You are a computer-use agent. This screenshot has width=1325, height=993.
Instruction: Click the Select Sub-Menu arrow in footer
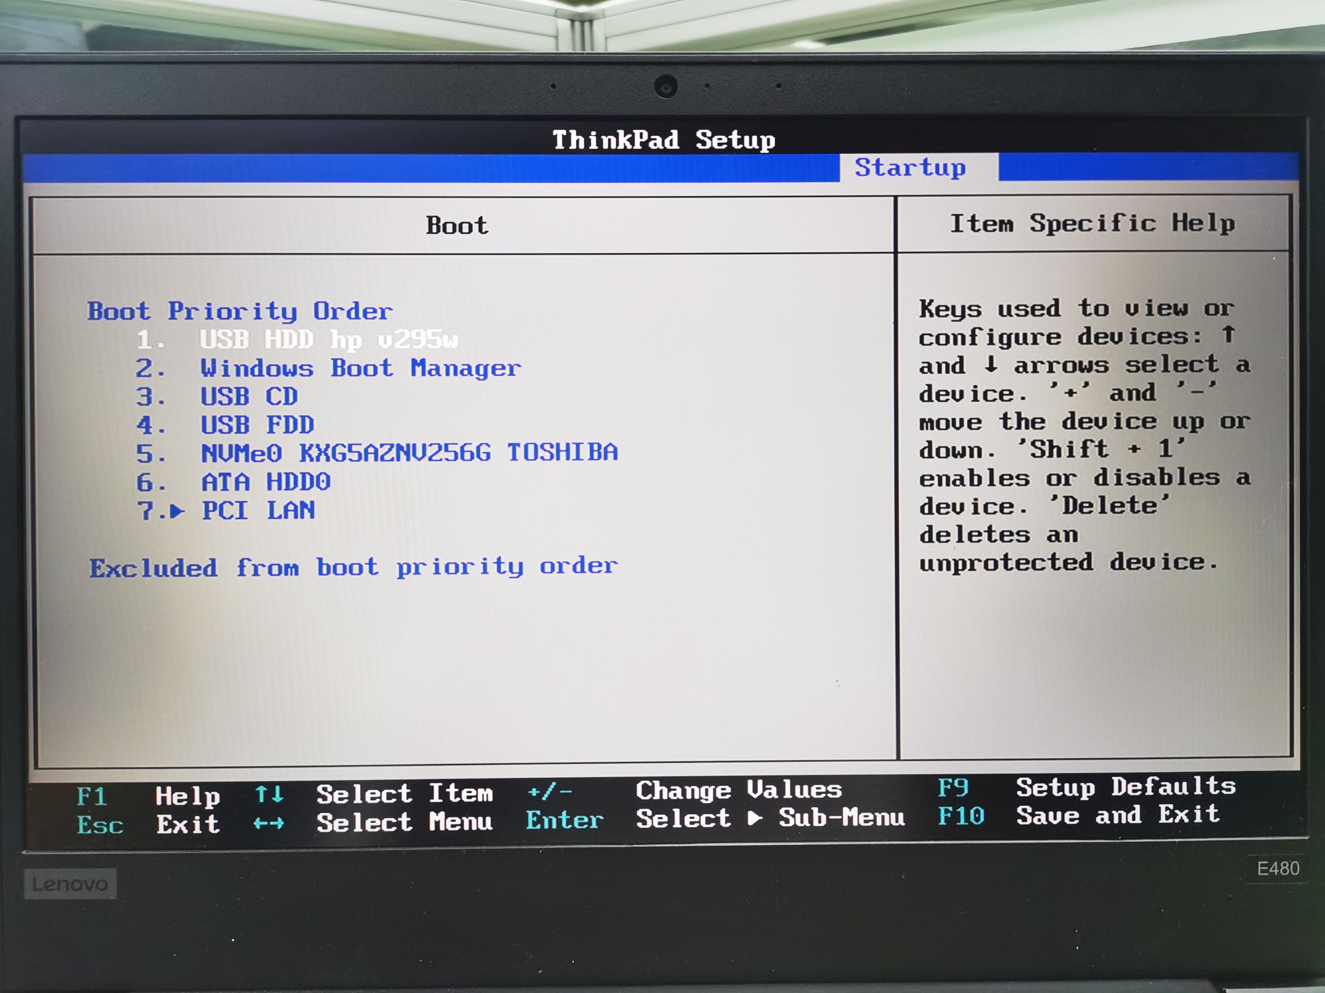755,818
